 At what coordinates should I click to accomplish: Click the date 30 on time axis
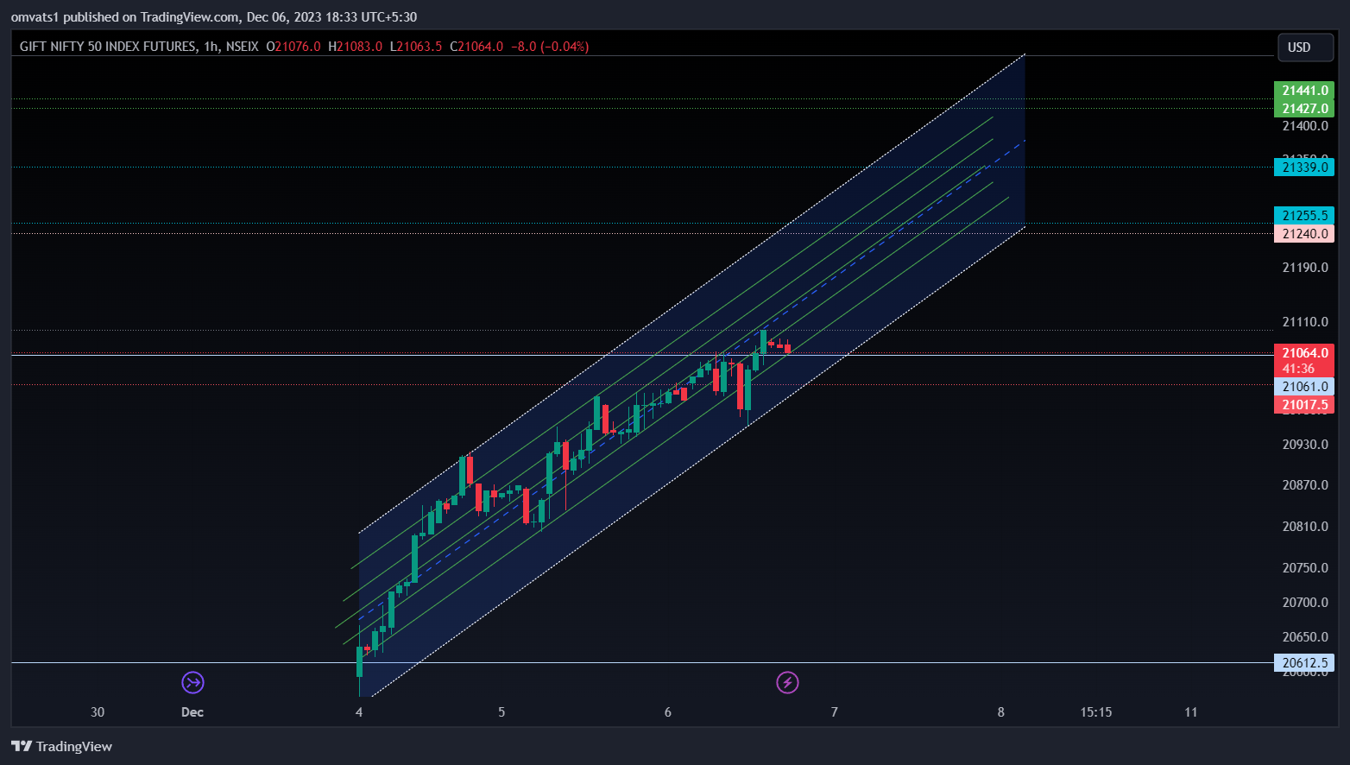pyautogui.click(x=98, y=712)
